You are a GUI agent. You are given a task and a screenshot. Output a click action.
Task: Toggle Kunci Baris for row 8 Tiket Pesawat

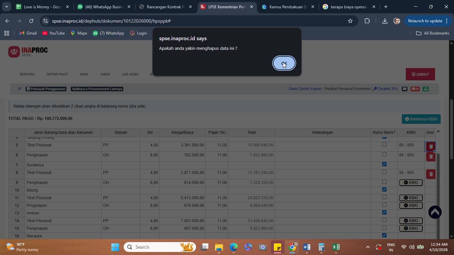point(384,172)
